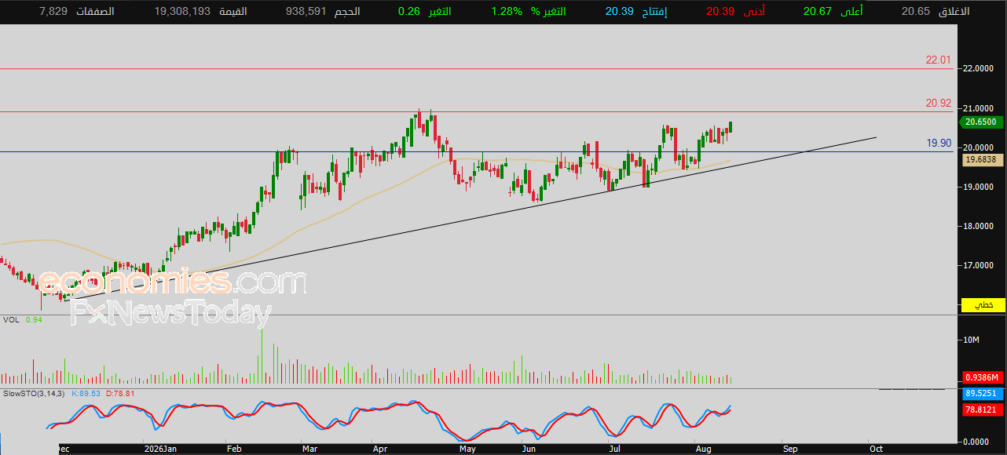The height and width of the screenshot is (455, 1007).
Task: Click the Oct marker on time axis
Action: coord(876,450)
